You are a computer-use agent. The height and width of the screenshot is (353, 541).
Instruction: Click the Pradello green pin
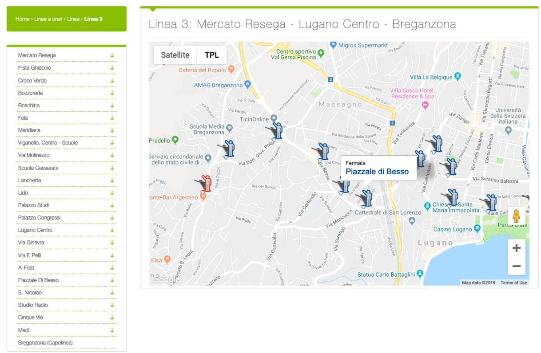(x=175, y=140)
